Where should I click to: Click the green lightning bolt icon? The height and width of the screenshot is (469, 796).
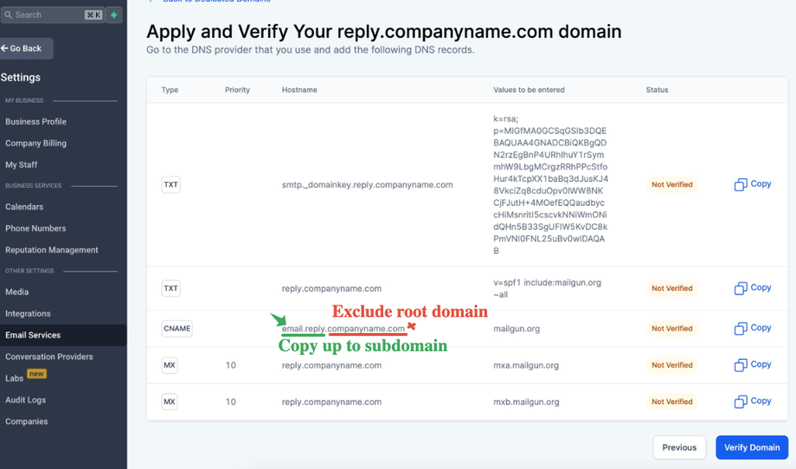(x=114, y=15)
